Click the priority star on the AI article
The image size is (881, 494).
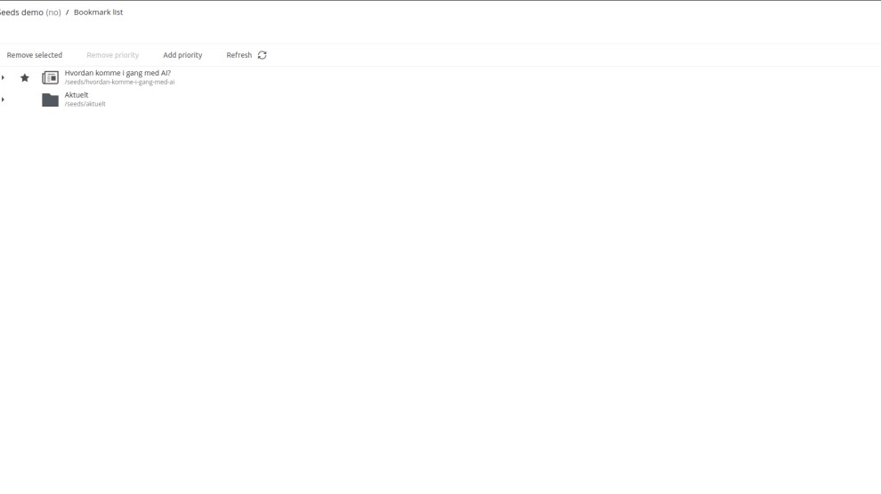click(x=25, y=77)
